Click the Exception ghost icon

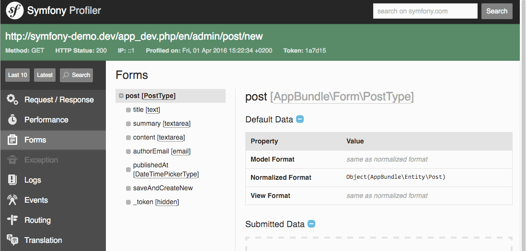pyautogui.click(x=12, y=160)
